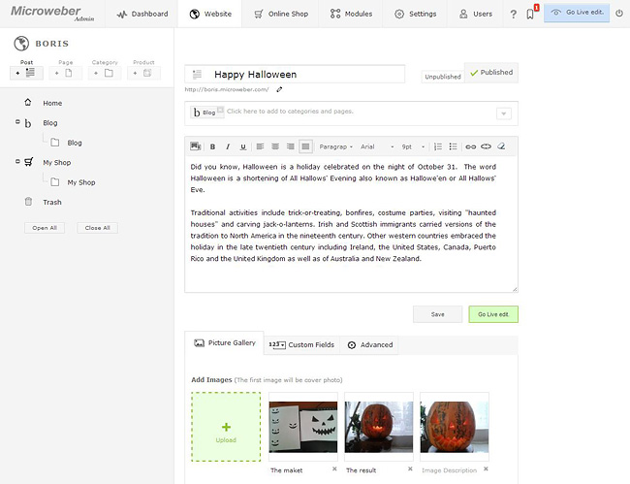Screen dimensions: 630x484
Task: Open the Users section
Action: coord(475,15)
